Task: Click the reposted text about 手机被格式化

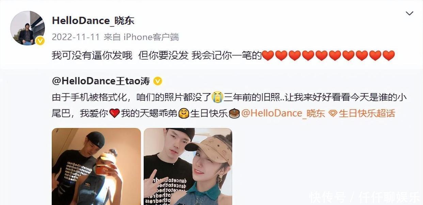Action: (229, 105)
